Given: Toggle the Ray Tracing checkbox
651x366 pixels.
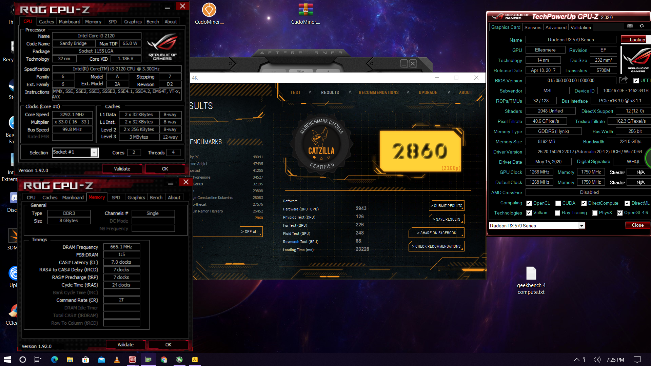Looking at the screenshot, I should pyautogui.click(x=557, y=213).
